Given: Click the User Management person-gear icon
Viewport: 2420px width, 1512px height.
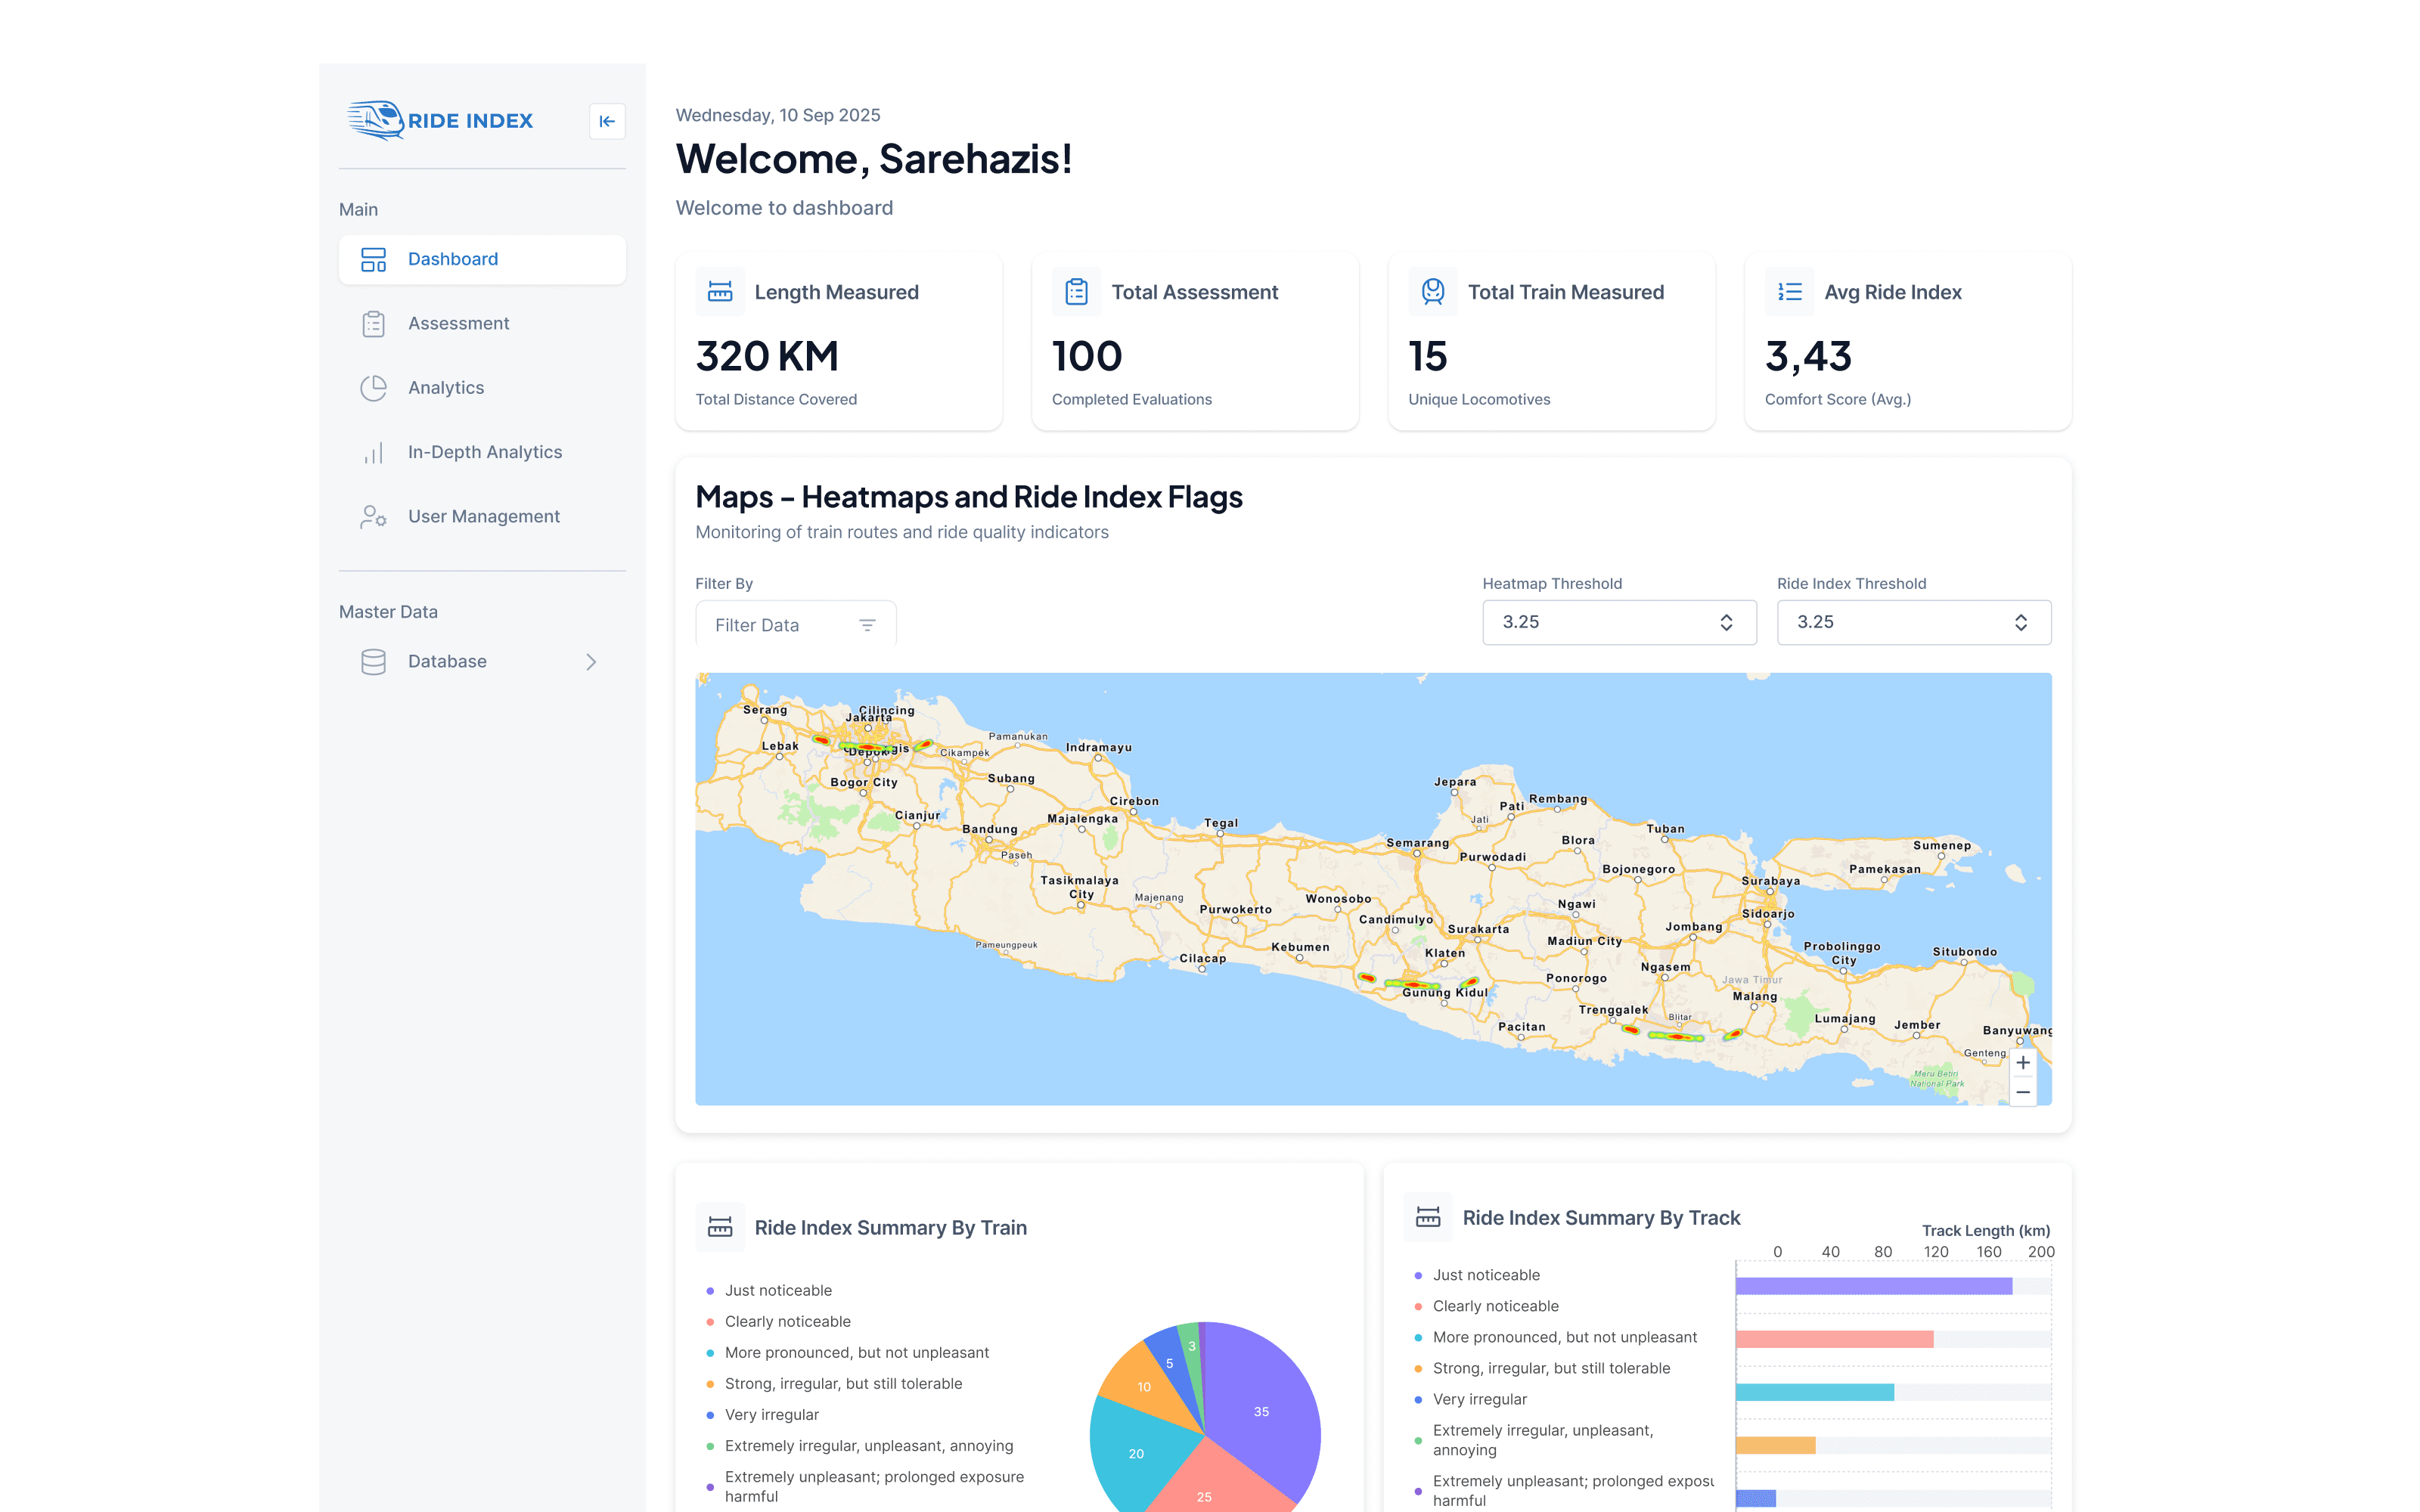Looking at the screenshot, I should 373,517.
